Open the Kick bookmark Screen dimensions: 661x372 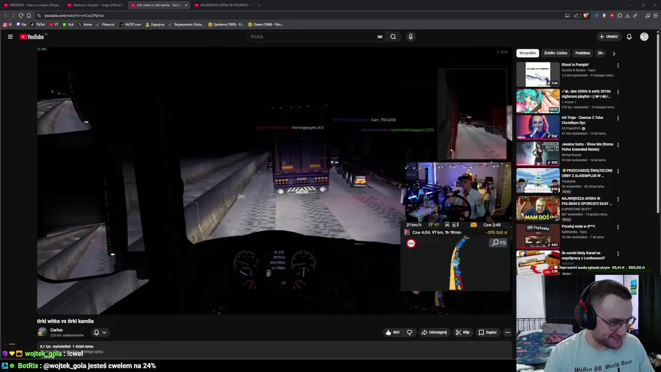[x=68, y=24]
